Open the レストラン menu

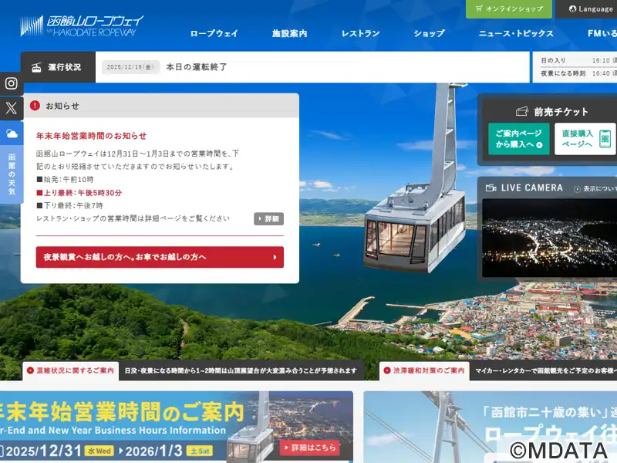tap(360, 33)
